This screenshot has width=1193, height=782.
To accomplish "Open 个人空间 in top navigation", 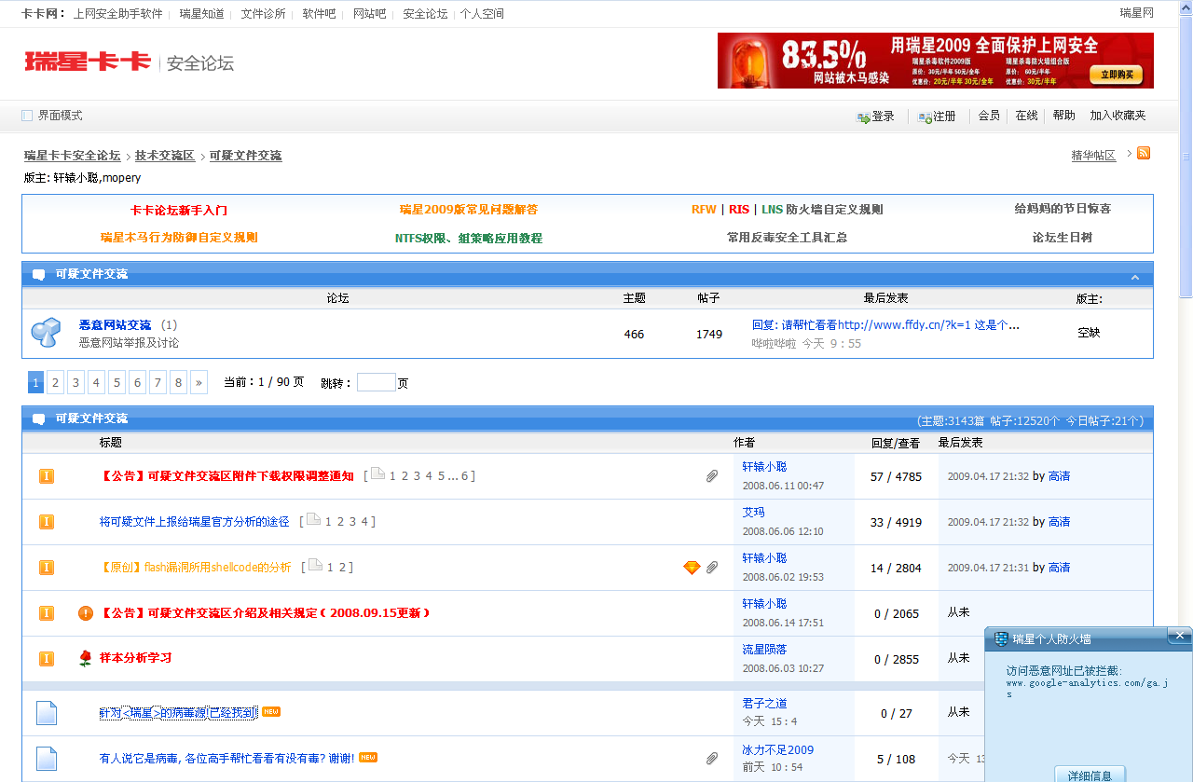I will tap(482, 14).
